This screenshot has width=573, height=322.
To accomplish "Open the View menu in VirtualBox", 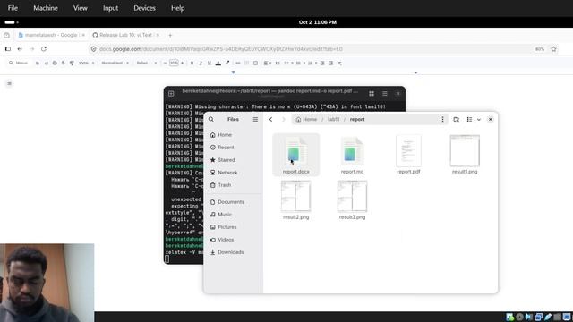I will [x=80, y=8].
